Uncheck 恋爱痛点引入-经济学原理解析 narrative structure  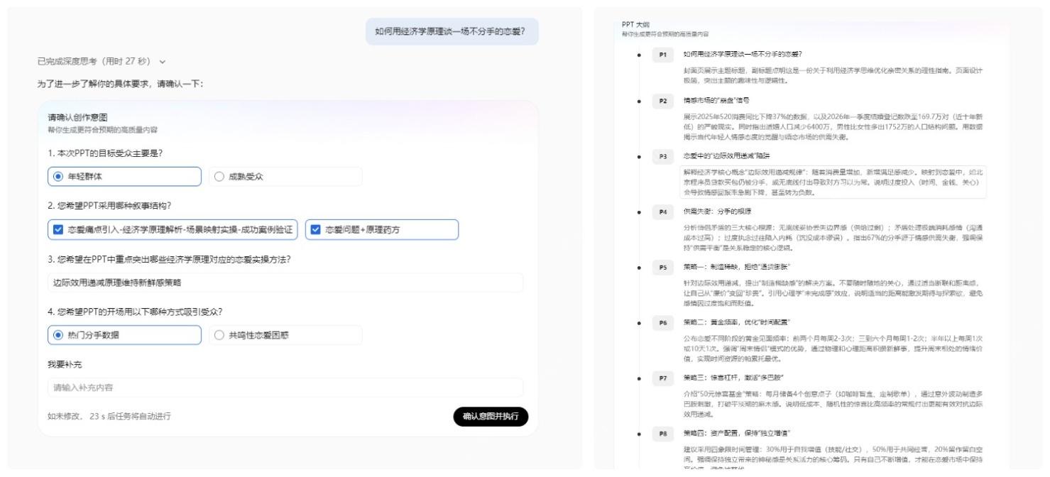coord(173,230)
